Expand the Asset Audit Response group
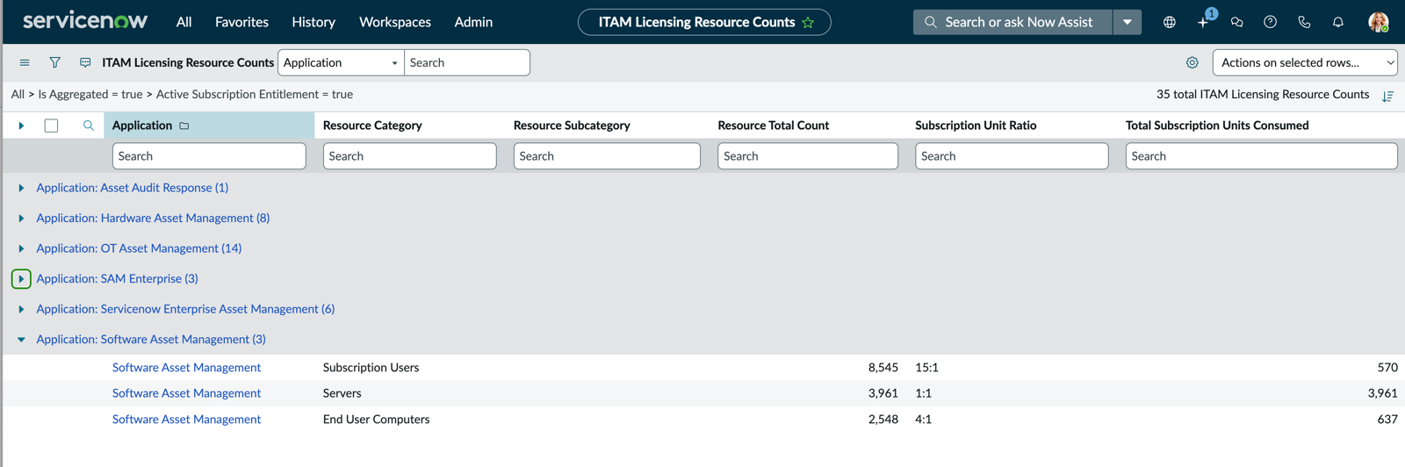Image resolution: width=1405 pixels, height=467 pixels. (x=21, y=188)
